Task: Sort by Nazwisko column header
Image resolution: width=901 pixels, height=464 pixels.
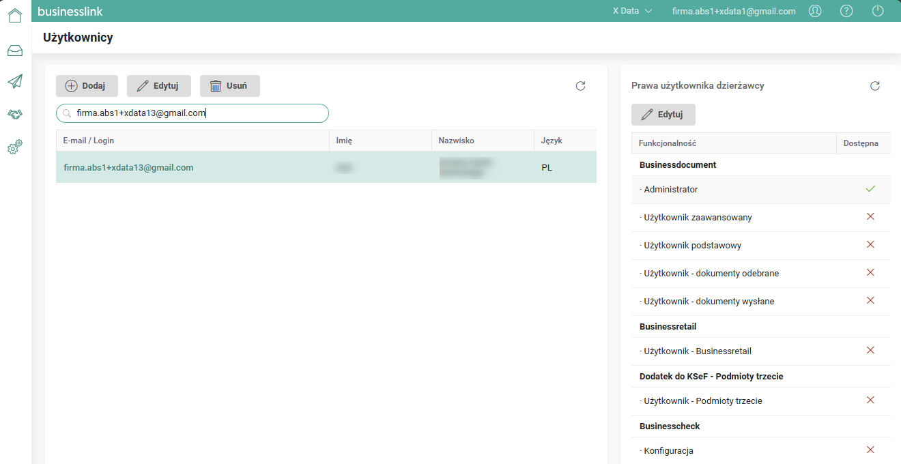Action: [483, 141]
